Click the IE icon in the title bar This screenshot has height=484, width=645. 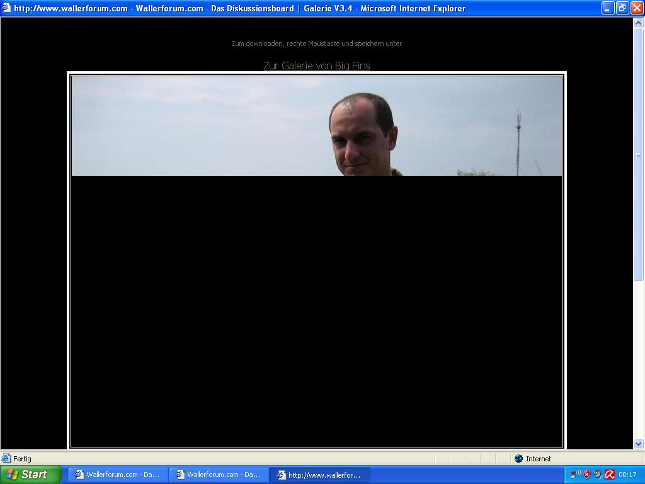pos(7,8)
